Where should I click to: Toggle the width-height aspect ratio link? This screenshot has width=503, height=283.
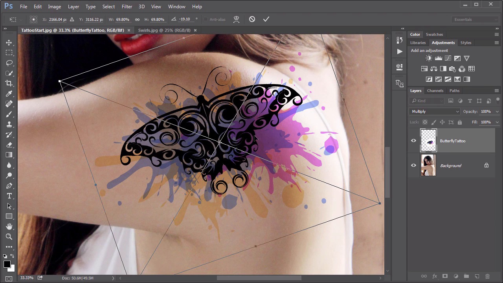click(x=137, y=19)
